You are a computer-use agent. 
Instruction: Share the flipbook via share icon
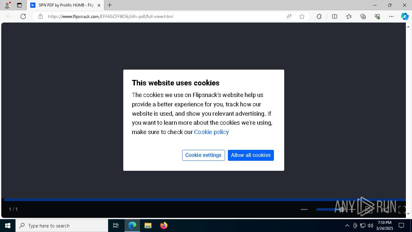pyautogui.click(x=385, y=210)
